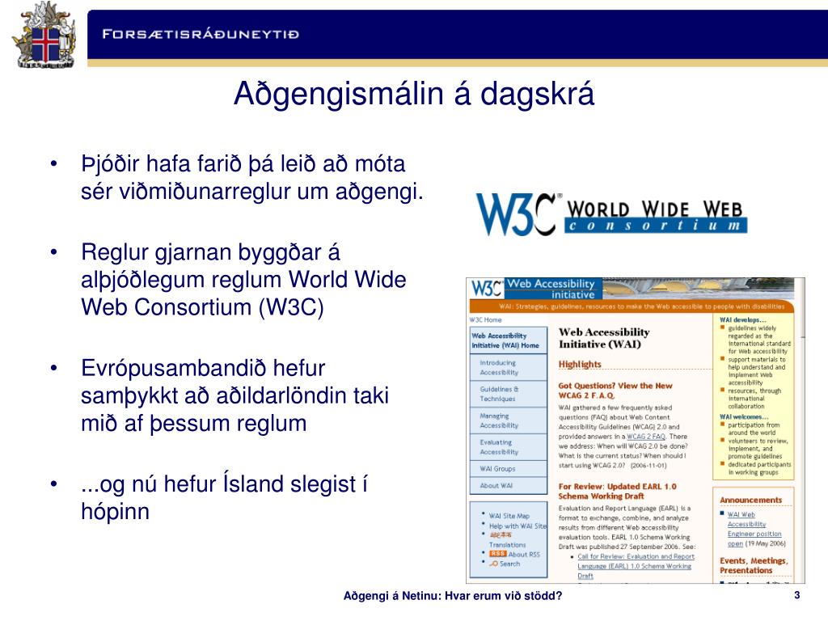Click the Forsætisráðuneytið header text
828x621 pixels.
201,34
